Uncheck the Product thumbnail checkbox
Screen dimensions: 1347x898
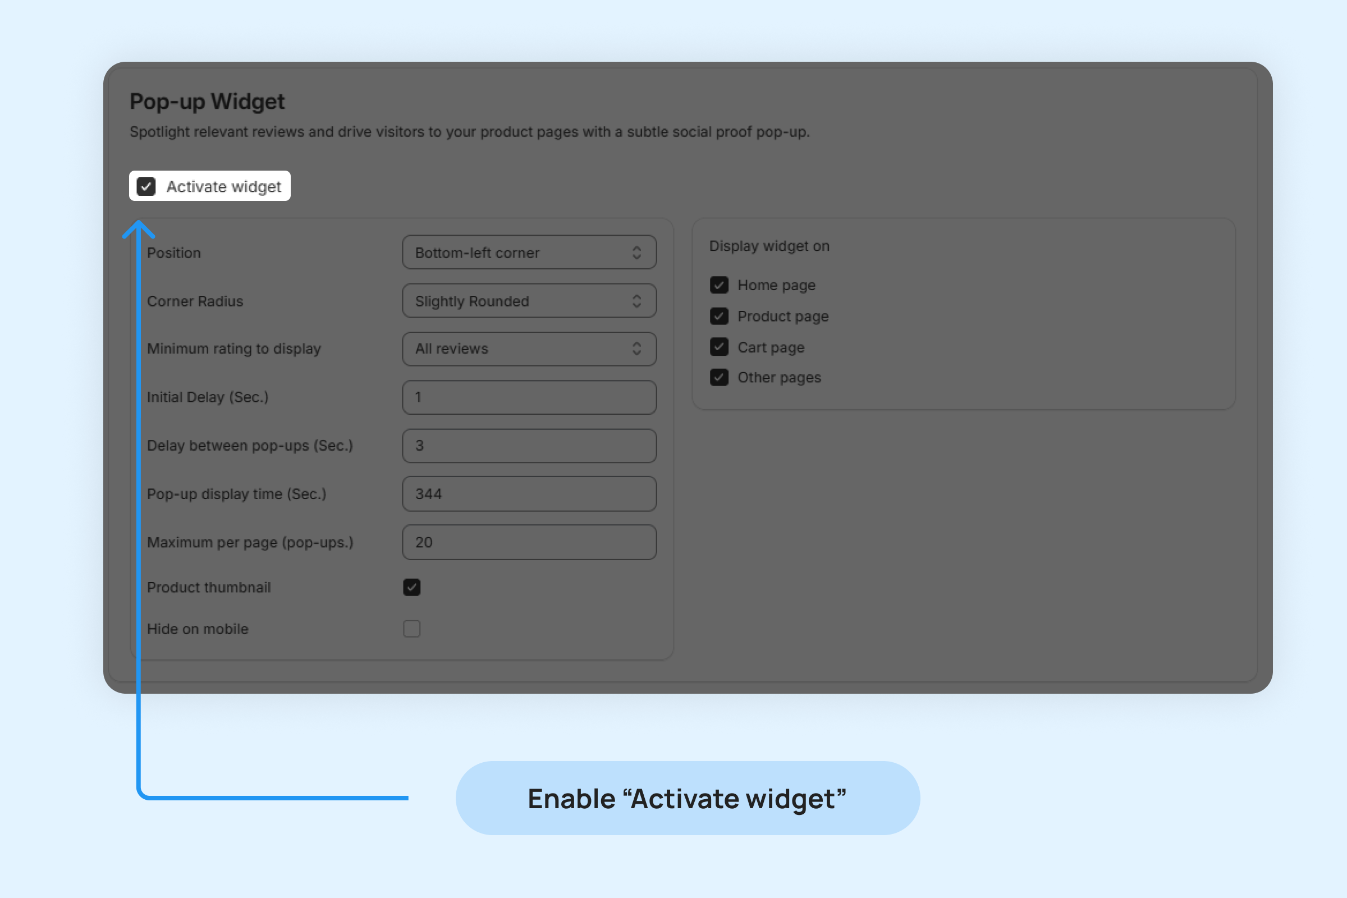point(412,588)
